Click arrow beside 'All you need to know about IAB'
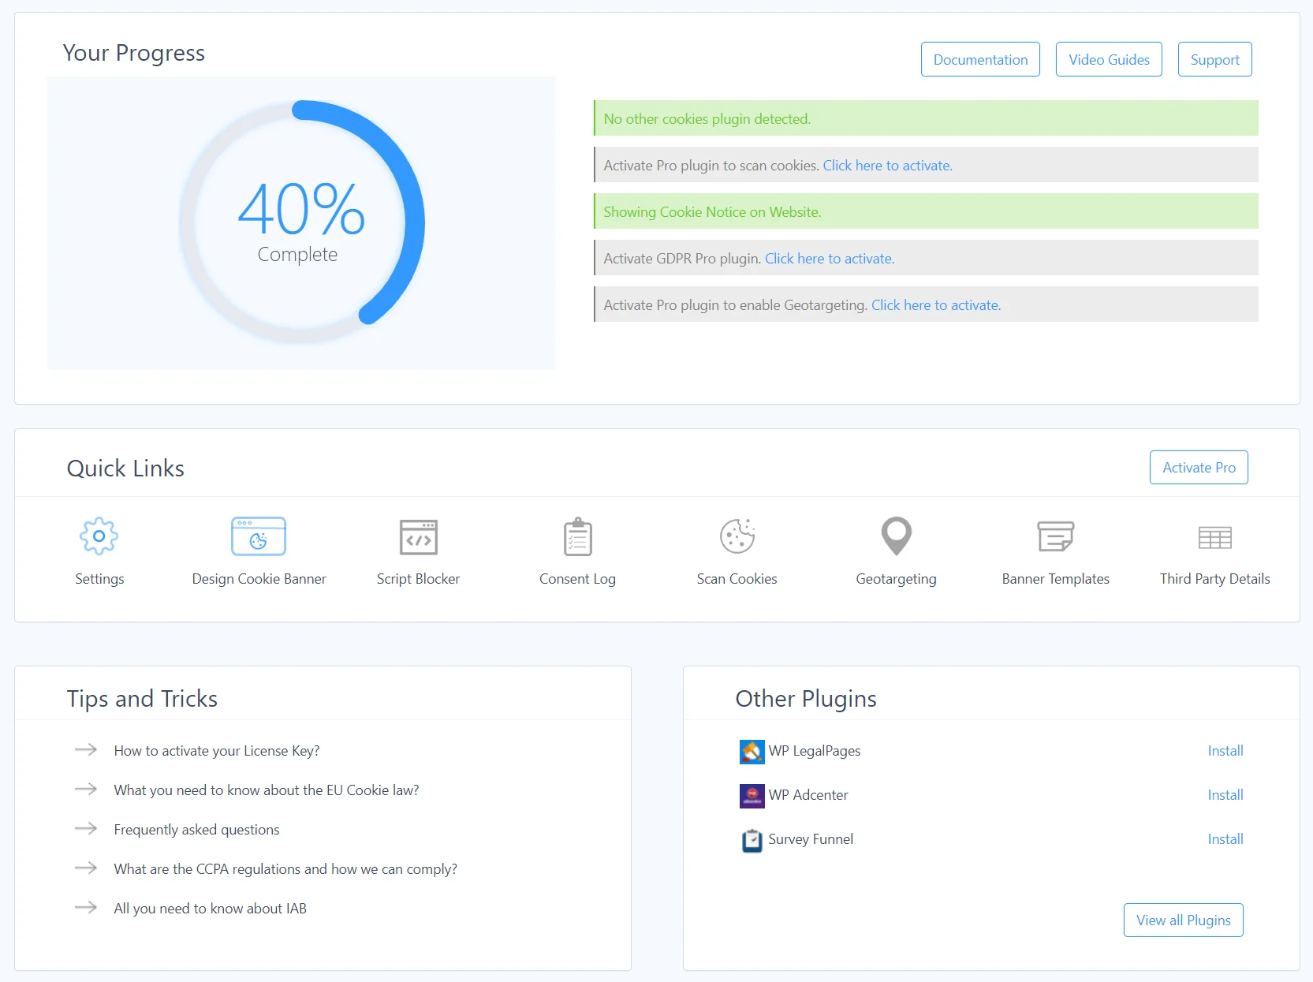Screen dimensions: 1313x982 coord(86,908)
